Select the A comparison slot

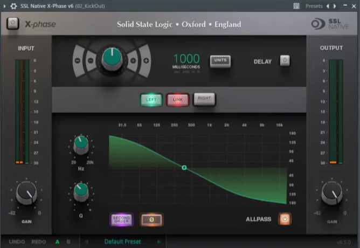[58, 242]
